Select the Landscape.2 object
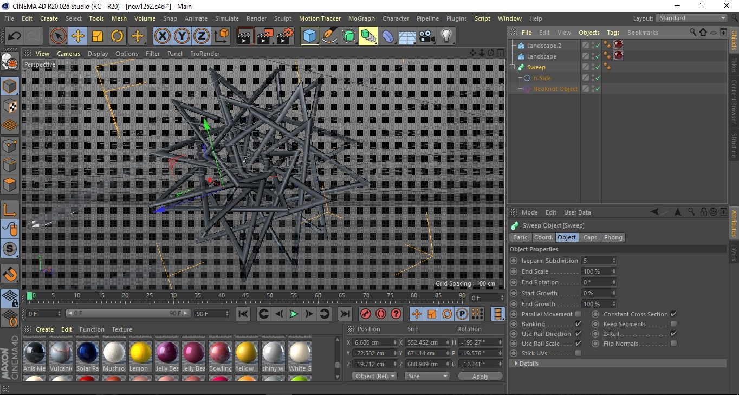Viewport: 739px width, 395px height. [x=544, y=46]
